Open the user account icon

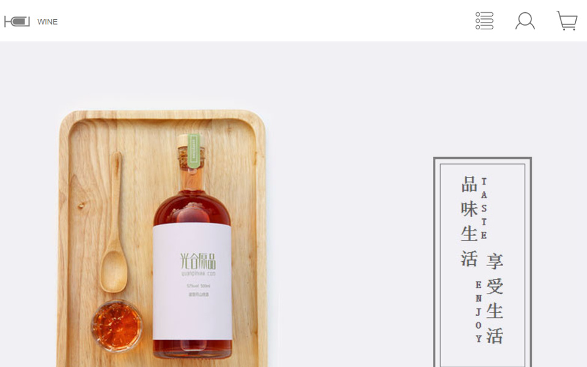[525, 21]
